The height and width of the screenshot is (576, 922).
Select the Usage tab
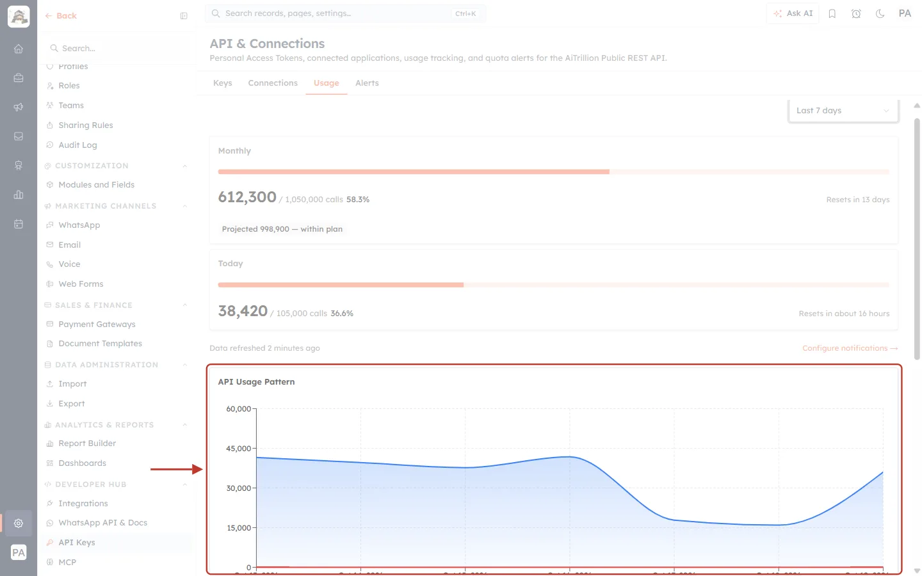point(327,83)
